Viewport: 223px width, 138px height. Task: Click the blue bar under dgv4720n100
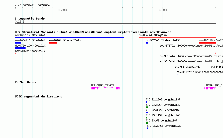20,48
